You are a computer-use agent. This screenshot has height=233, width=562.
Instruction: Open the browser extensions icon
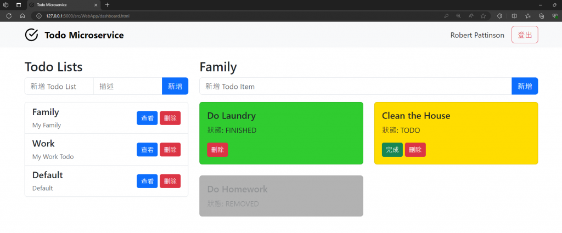[499, 16]
